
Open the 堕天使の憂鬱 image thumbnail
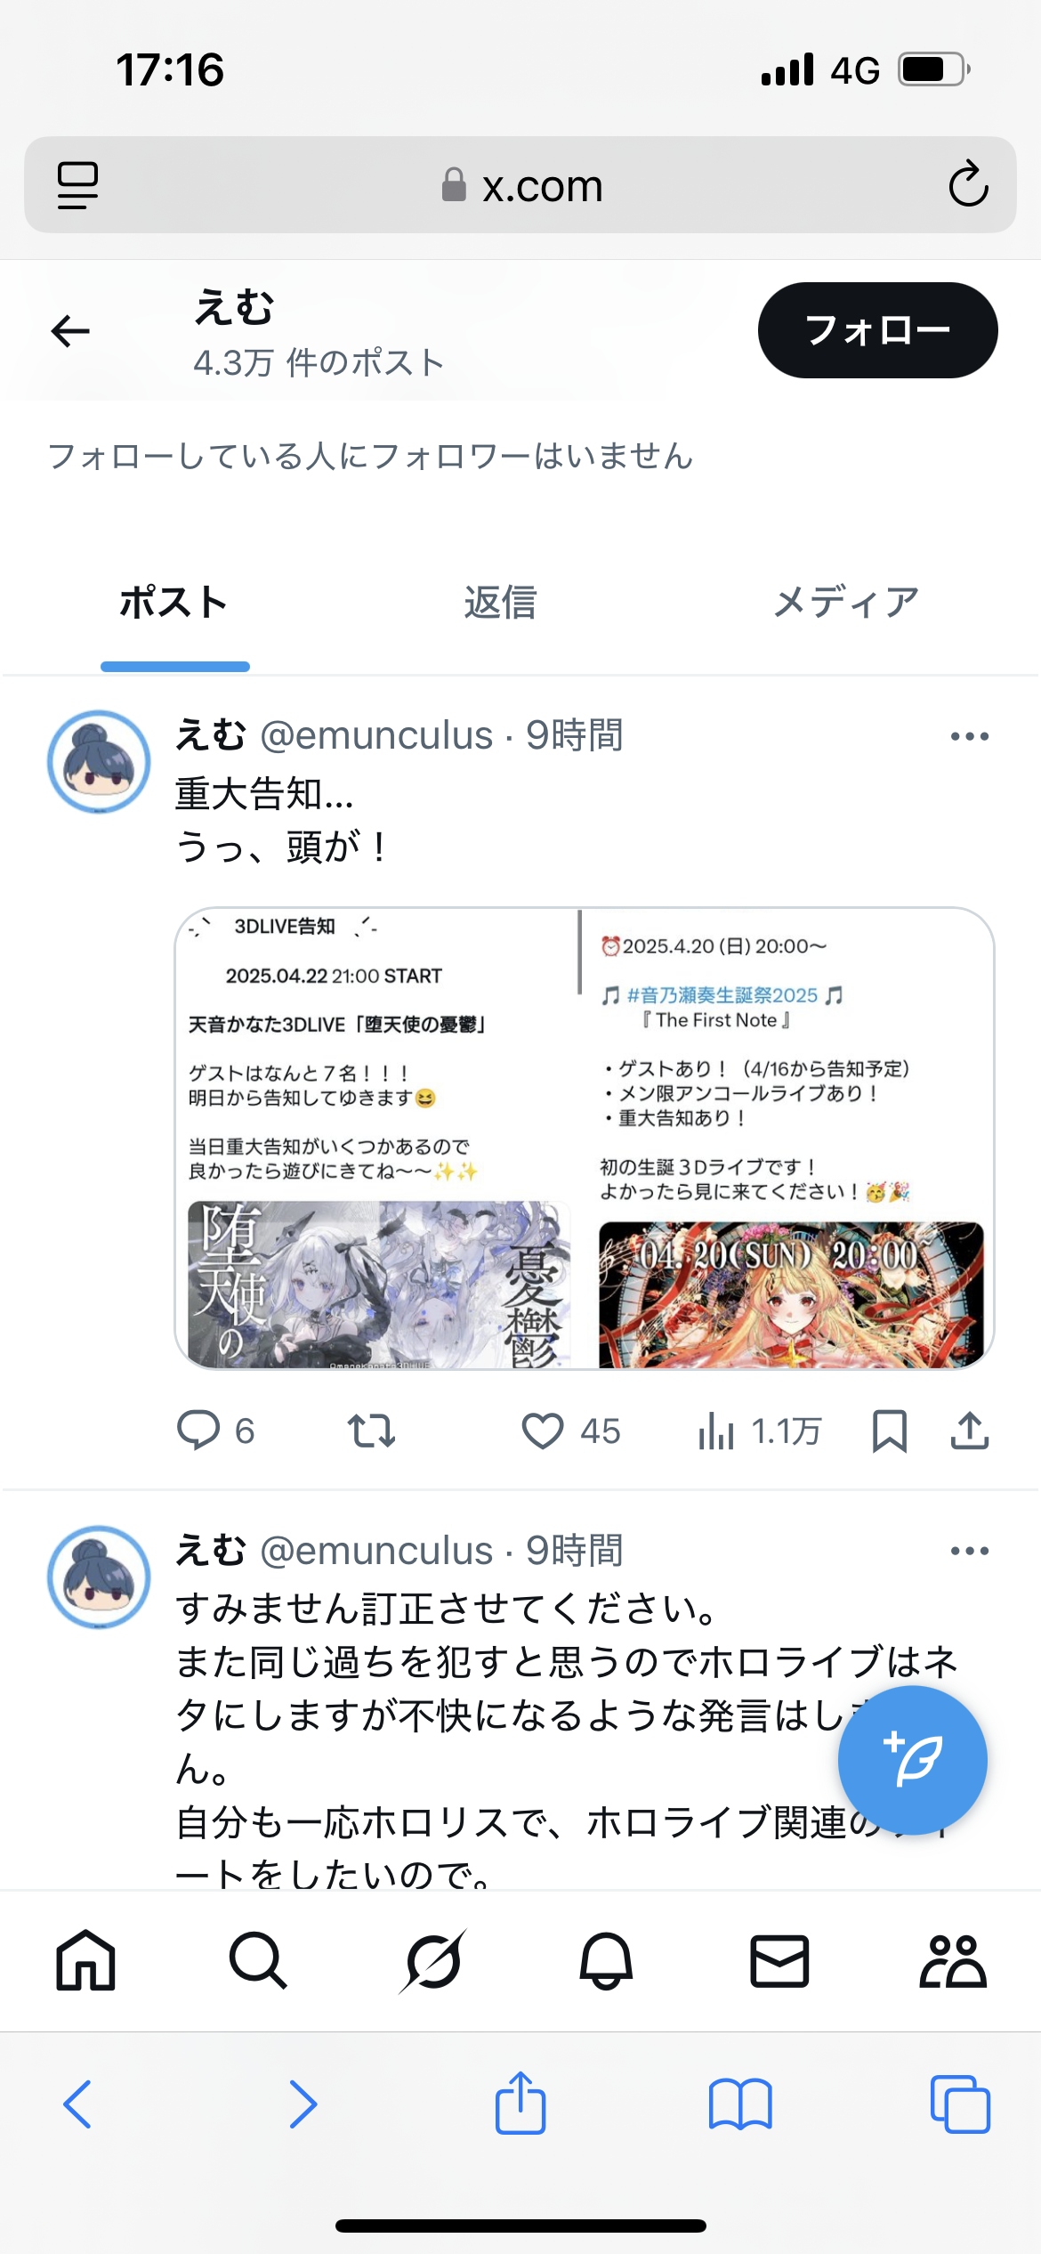coord(377,1139)
